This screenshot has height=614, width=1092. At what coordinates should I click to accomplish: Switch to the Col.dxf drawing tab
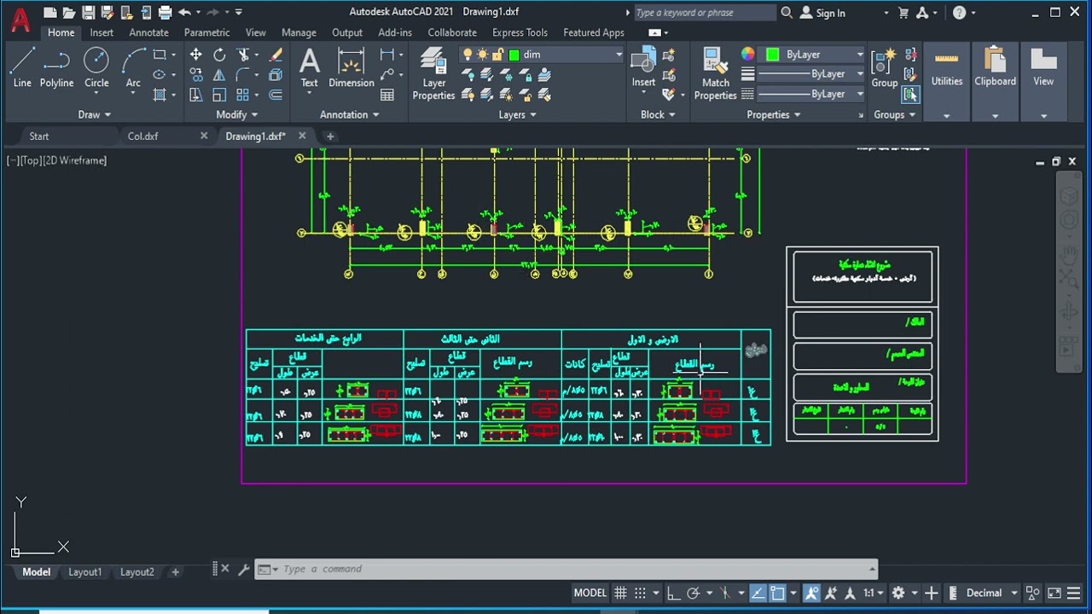click(x=143, y=136)
